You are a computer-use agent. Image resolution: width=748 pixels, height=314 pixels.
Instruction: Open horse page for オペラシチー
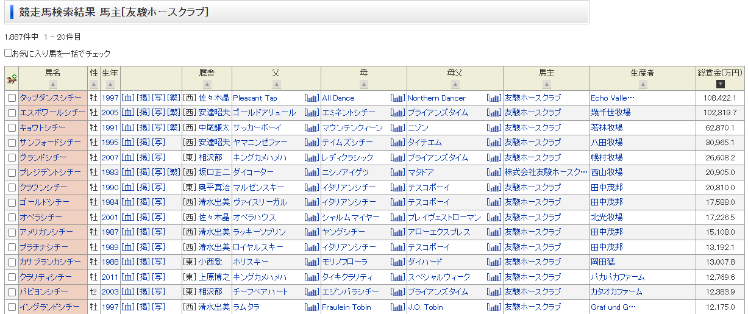pyautogui.click(x=41, y=217)
